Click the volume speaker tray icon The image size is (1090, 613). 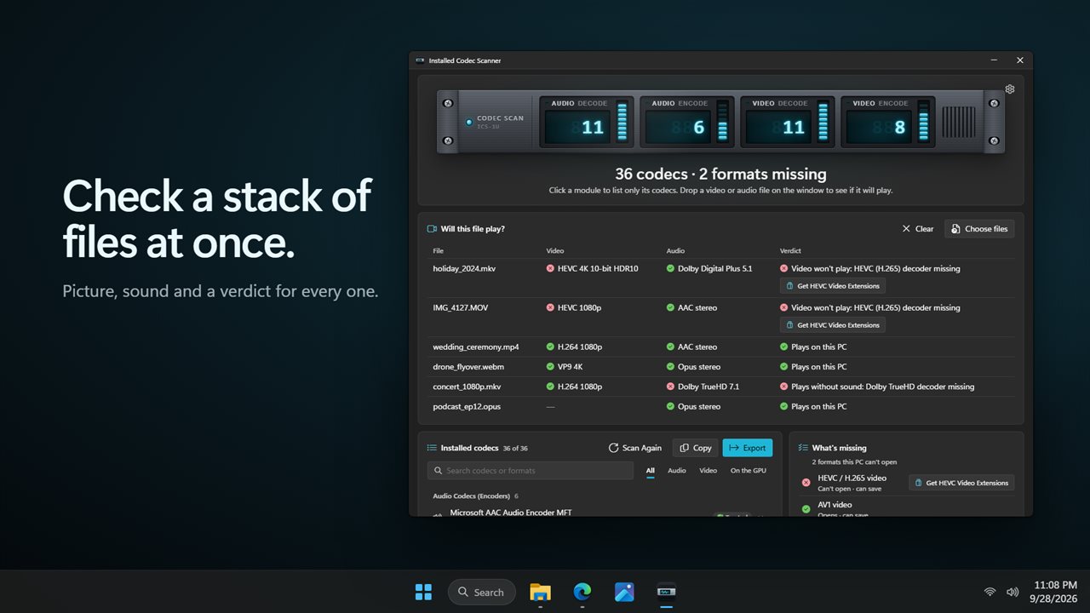(1013, 592)
